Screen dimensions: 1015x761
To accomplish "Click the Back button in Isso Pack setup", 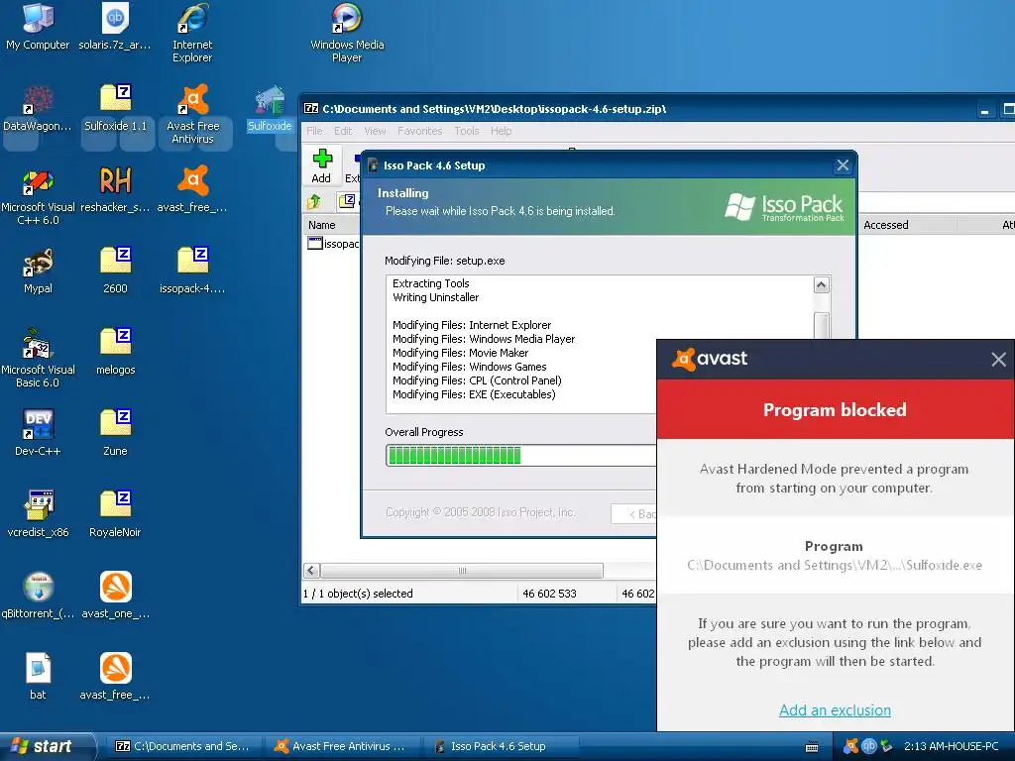I will 634,514.
